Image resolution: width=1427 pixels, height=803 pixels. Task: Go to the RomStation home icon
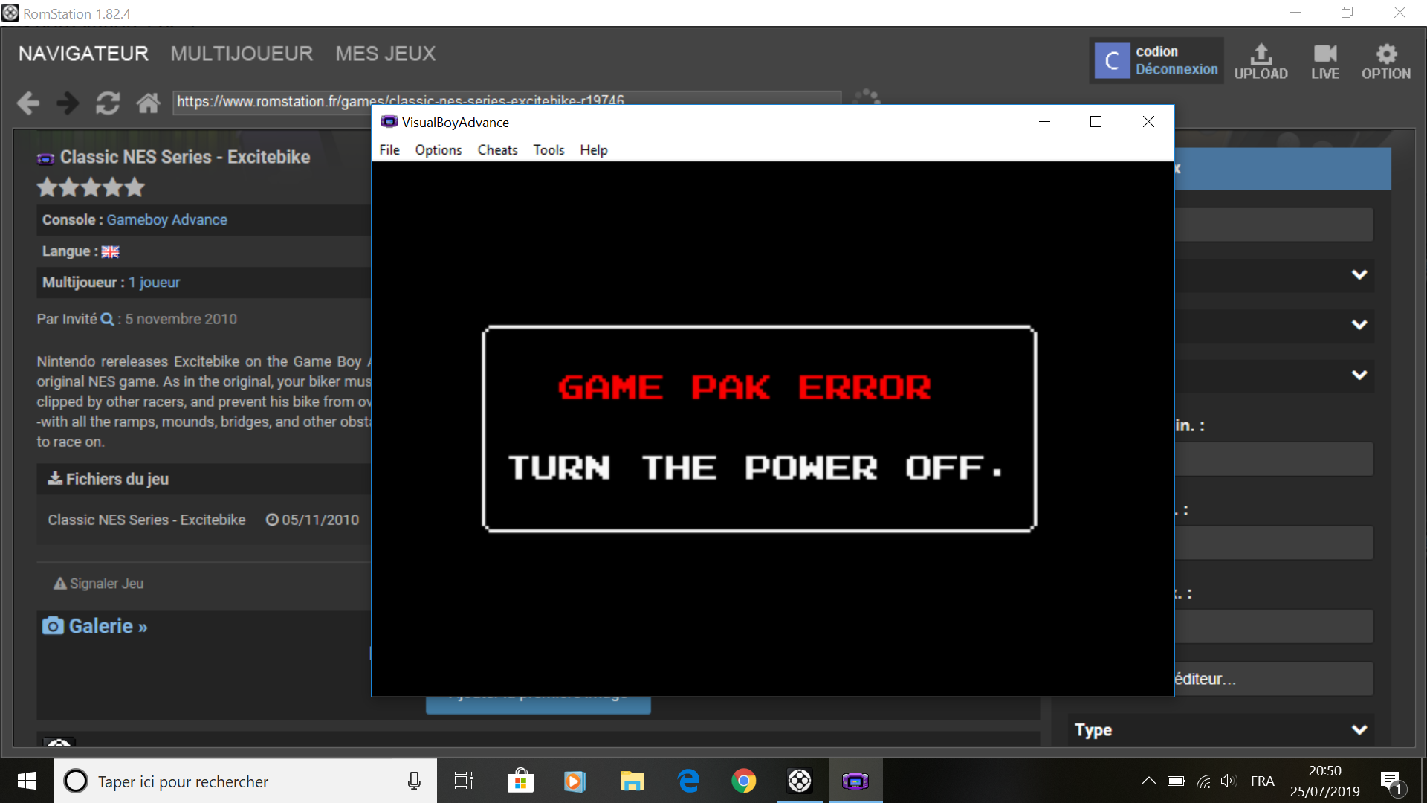click(x=148, y=103)
